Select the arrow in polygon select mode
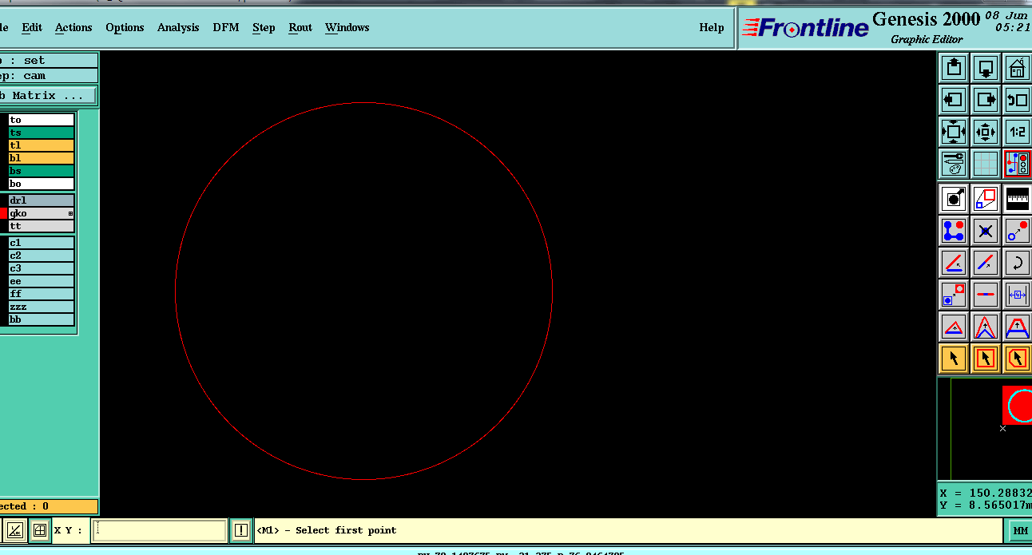1032x555 pixels. point(1018,359)
